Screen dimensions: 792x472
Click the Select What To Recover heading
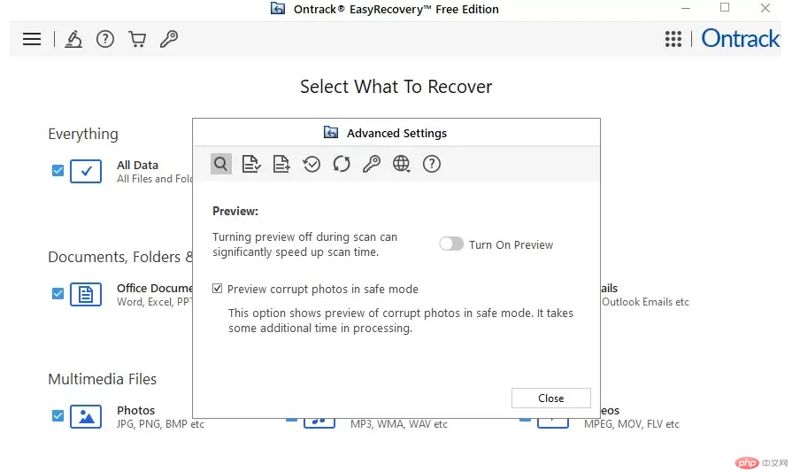[396, 87]
